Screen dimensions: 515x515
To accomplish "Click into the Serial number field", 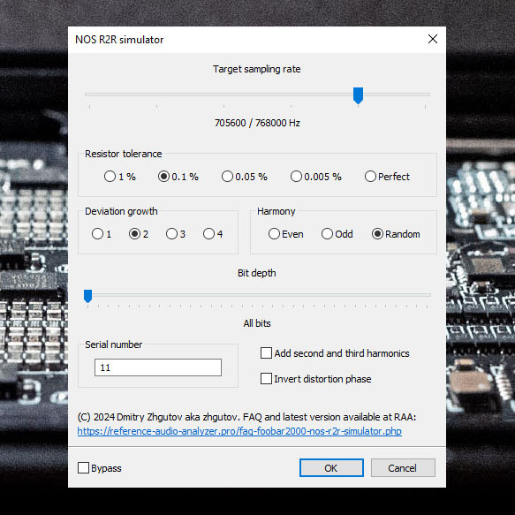I will [158, 367].
